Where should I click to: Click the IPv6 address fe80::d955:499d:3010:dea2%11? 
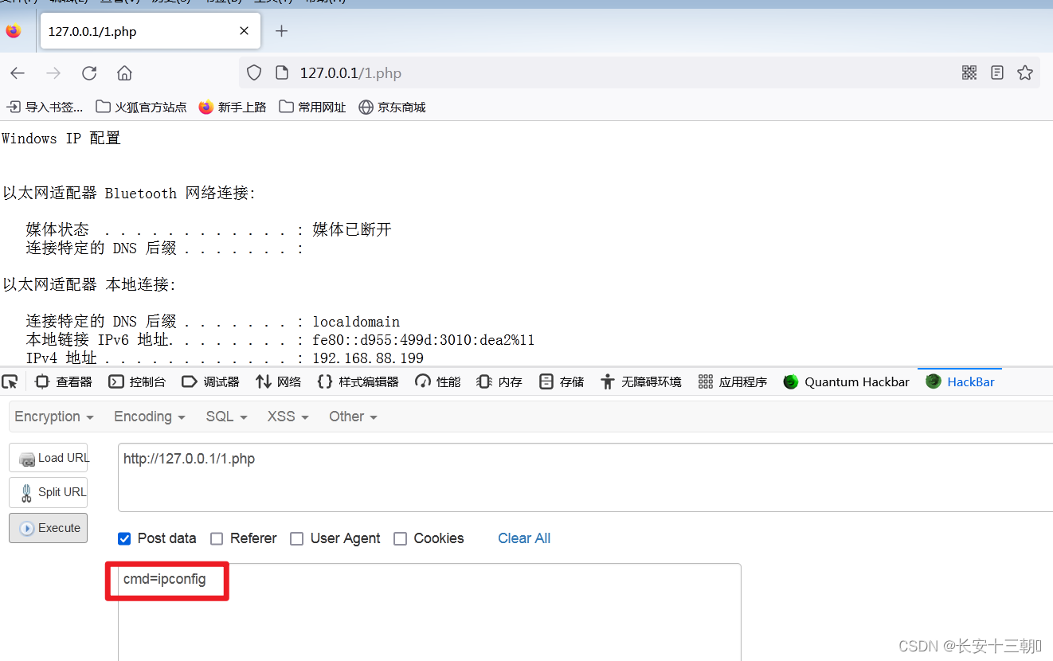pyautogui.click(x=424, y=340)
